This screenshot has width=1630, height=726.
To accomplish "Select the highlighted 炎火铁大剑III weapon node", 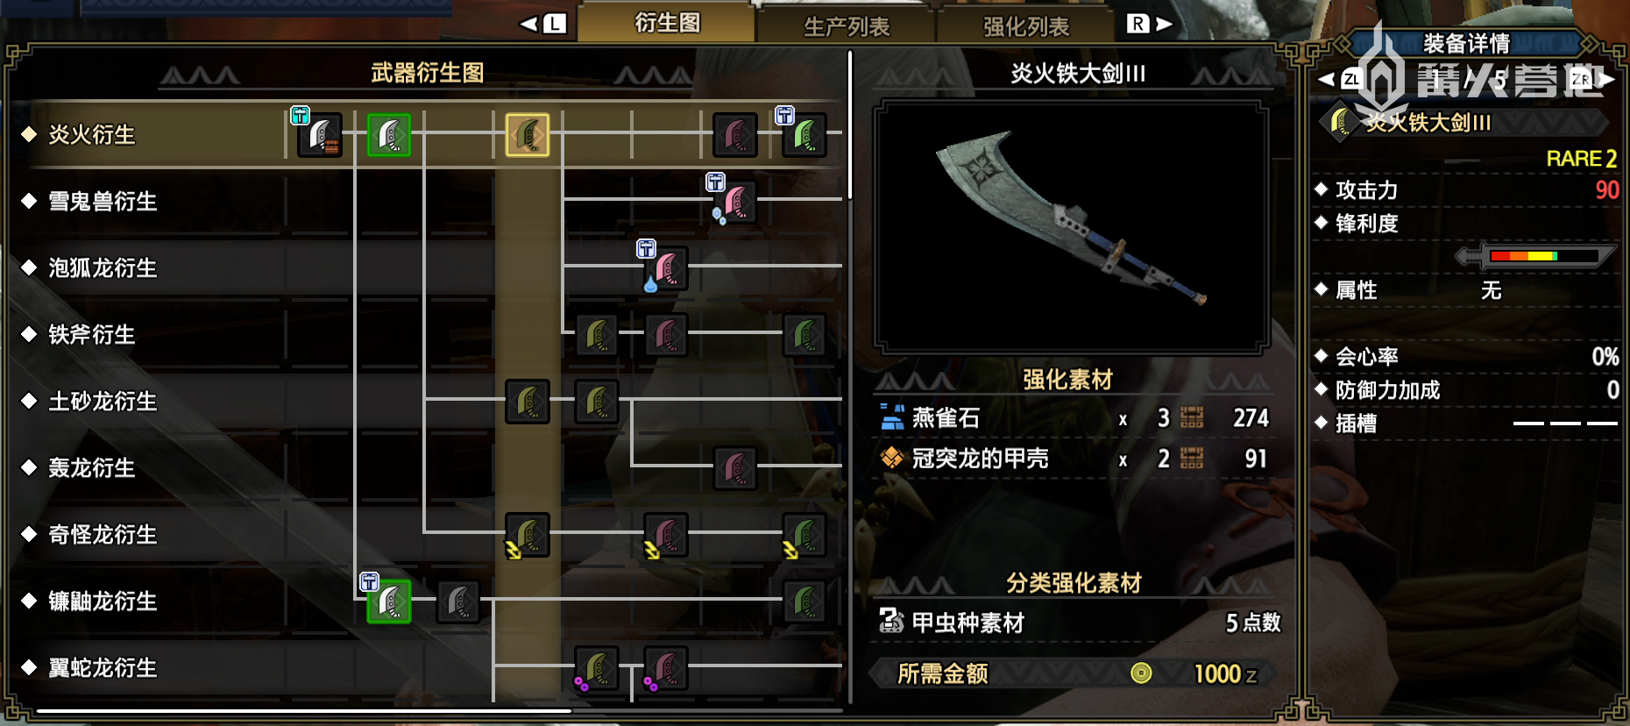I will point(527,135).
